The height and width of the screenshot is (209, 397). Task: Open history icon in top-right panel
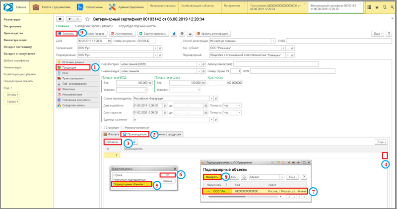click(384, 7)
